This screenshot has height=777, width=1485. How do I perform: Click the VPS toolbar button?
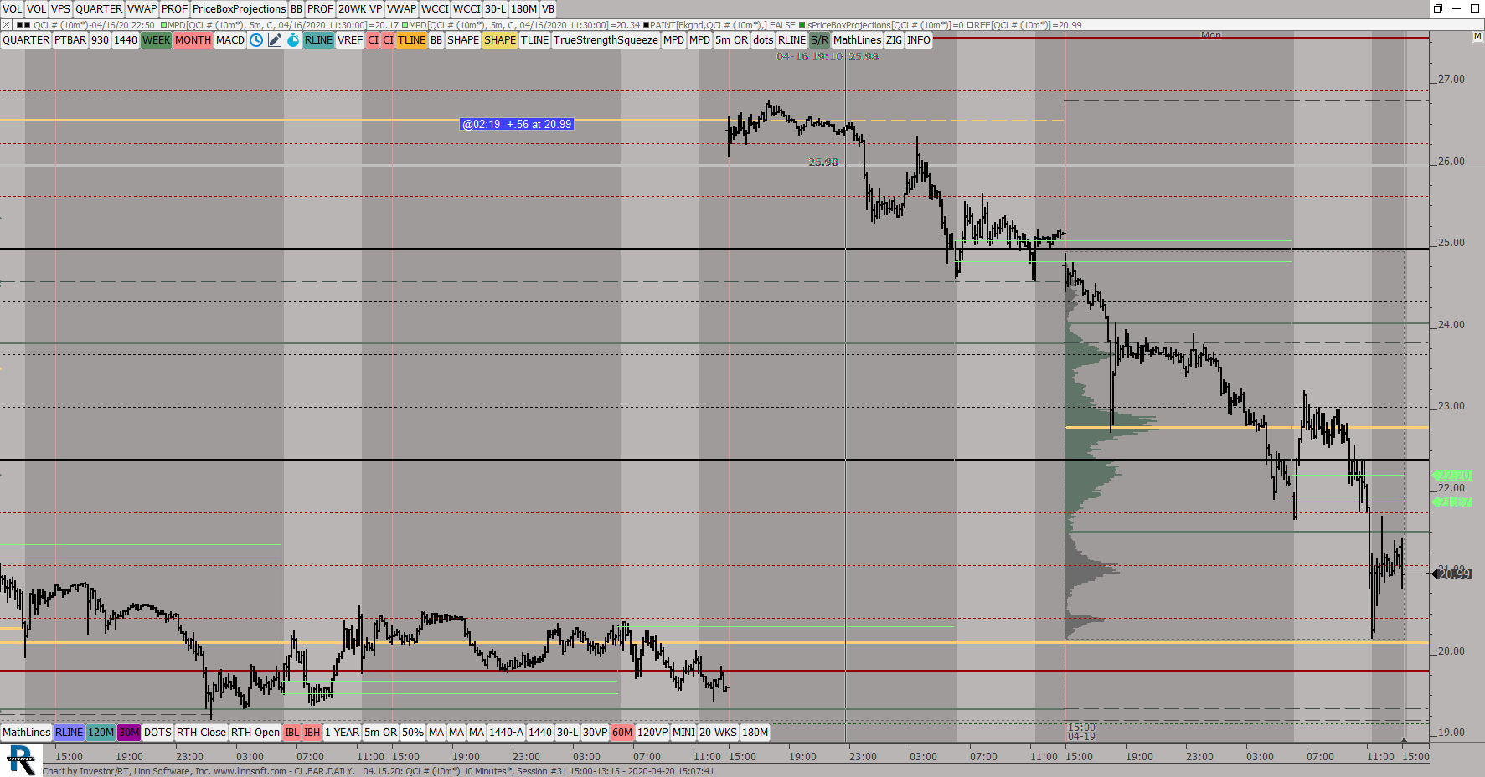60,9
